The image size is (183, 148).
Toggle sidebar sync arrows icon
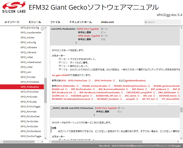pos(42,29)
